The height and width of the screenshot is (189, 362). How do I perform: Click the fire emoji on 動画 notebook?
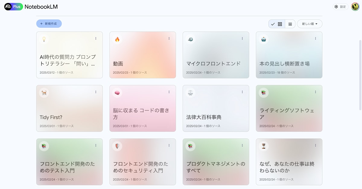click(117, 39)
